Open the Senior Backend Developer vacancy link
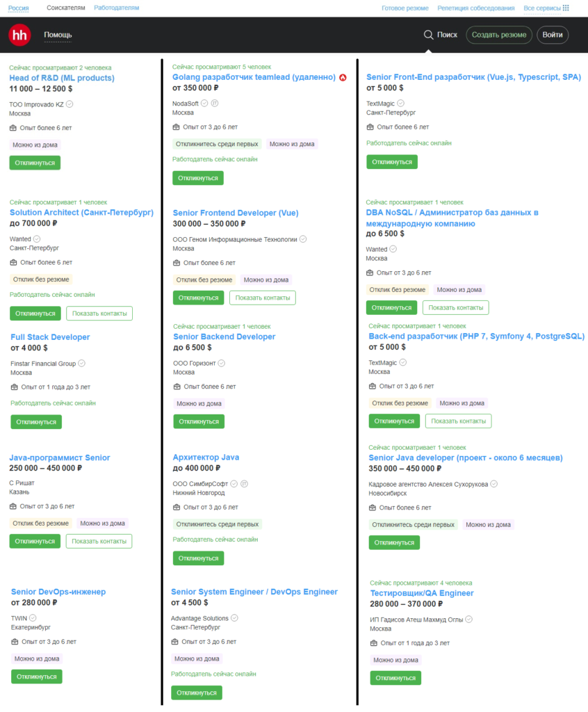Viewport: 588px width, 712px height. [224, 337]
